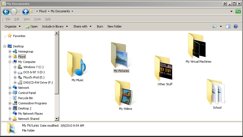Open the Organize dropdown menu

[x=12, y=26]
